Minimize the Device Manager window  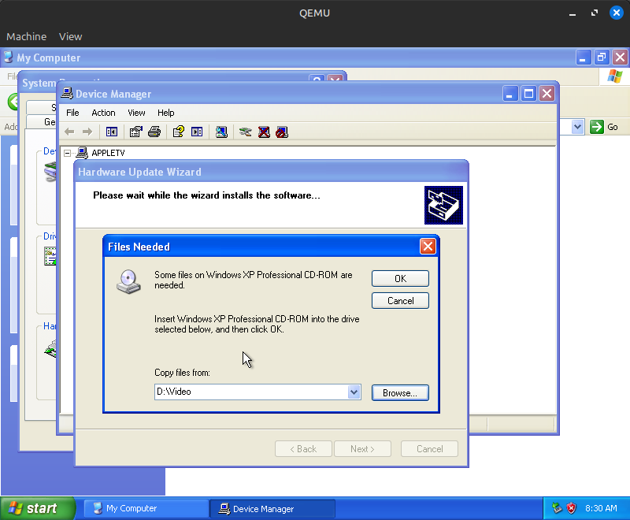point(510,94)
